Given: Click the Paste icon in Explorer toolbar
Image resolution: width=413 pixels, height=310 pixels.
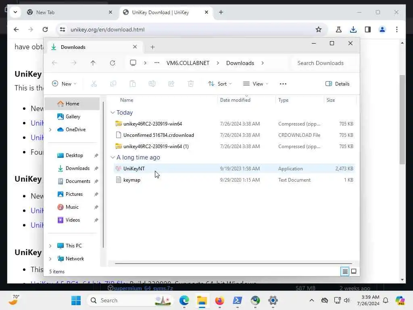Looking at the screenshot, I should point(133,84).
